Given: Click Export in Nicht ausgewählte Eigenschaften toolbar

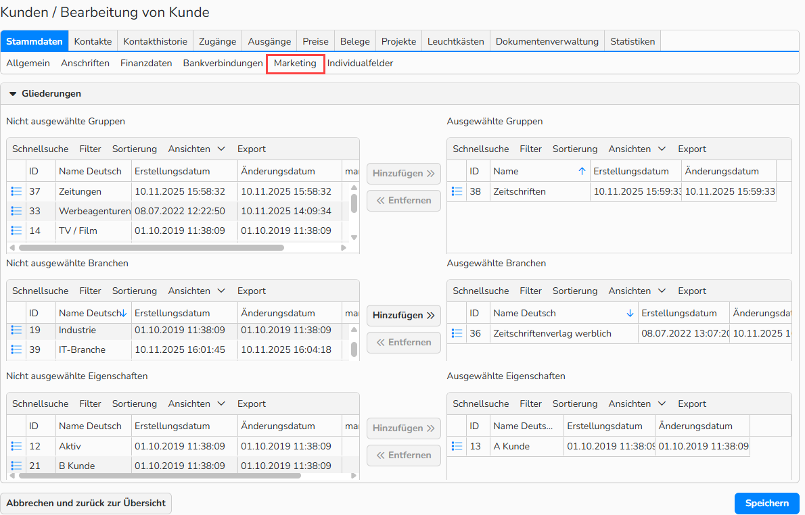Looking at the screenshot, I should (x=252, y=403).
